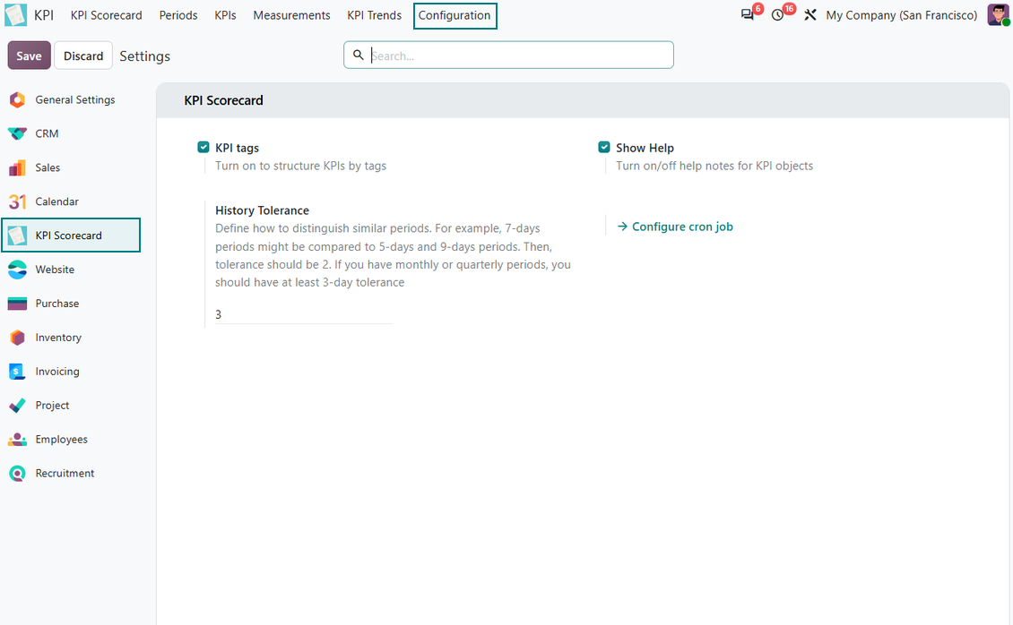Open the Periods menu
Image resolution: width=1013 pixels, height=625 pixels.
pyautogui.click(x=178, y=15)
